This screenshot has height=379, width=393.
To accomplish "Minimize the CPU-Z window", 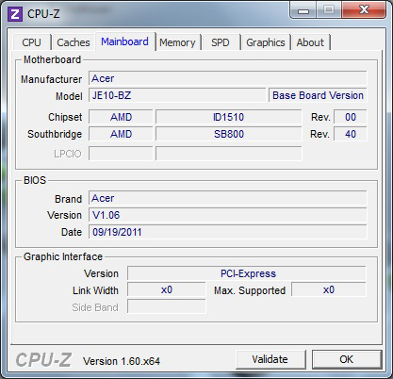I will tap(303, 10).
